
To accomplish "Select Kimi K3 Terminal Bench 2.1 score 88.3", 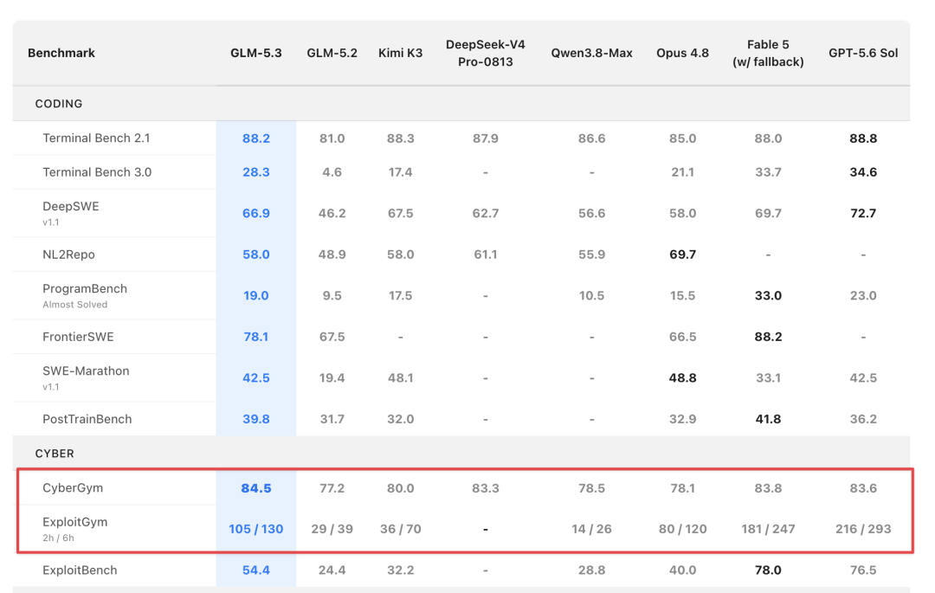I will (400, 139).
